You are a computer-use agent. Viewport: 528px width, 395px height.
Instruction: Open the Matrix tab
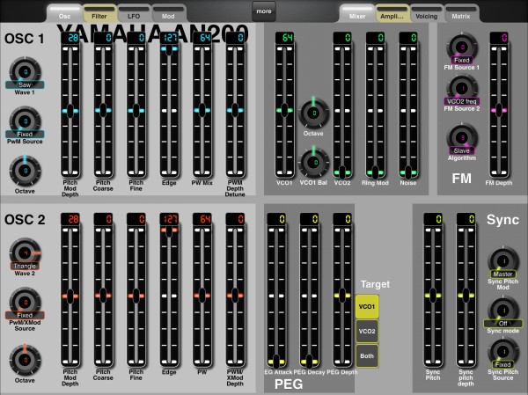coord(460,13)
